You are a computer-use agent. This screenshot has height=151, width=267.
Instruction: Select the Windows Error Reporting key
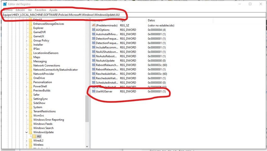click(48, 120)
